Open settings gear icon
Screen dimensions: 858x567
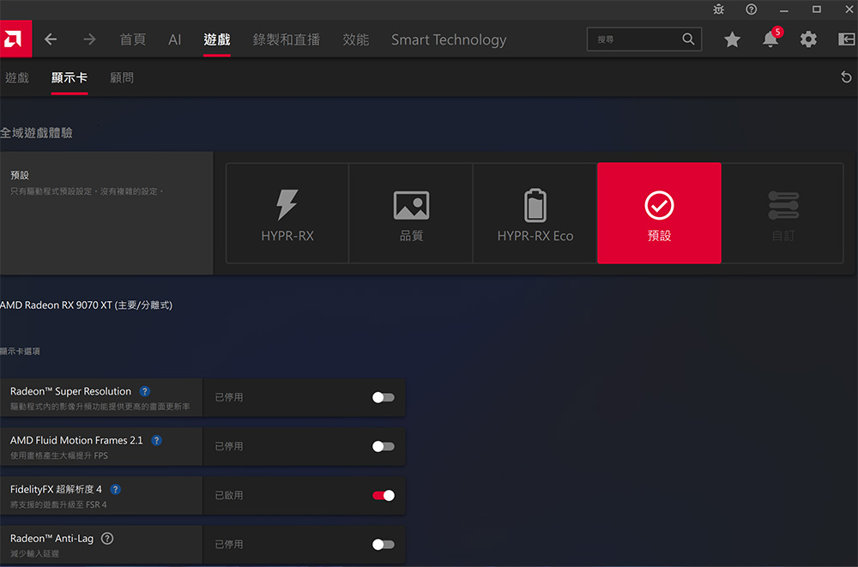pos(808,39)
